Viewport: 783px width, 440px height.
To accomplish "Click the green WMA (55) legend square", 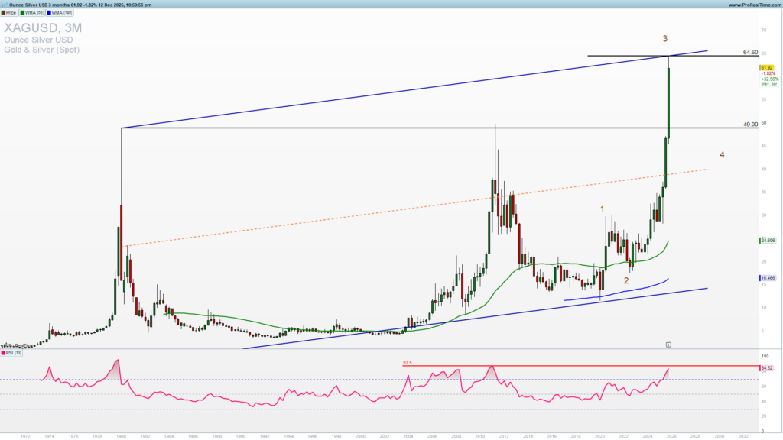I will tap(23, 11).
